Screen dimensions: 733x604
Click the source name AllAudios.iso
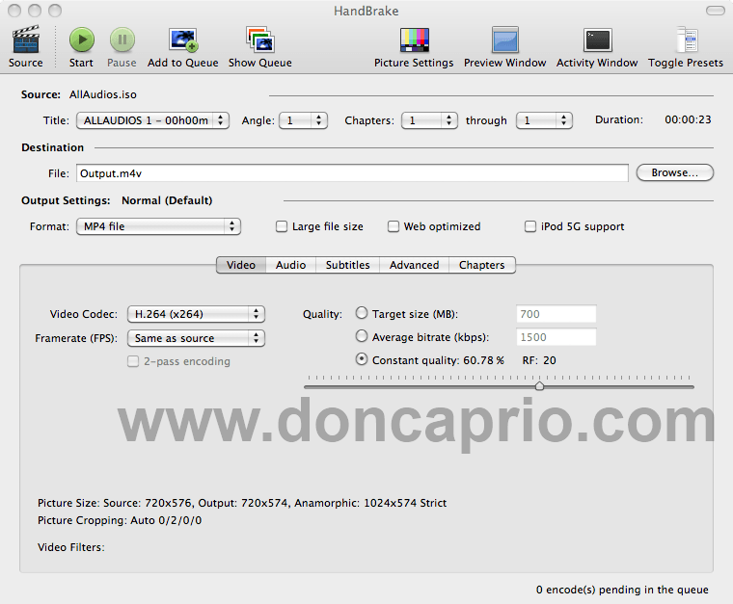[103, 94]
